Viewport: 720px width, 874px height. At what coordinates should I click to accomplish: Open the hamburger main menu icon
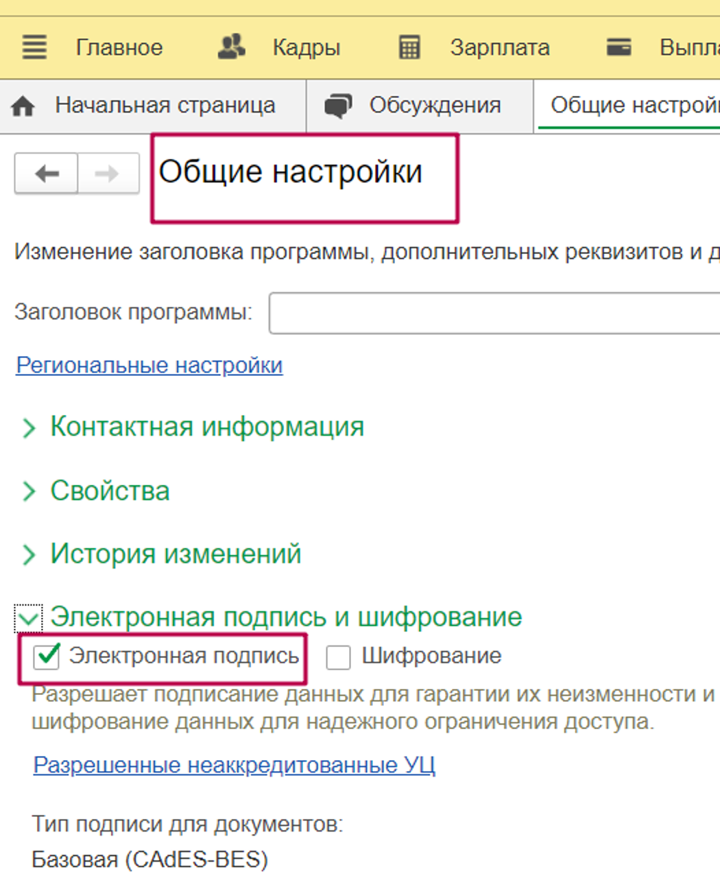tap(34, 47)
